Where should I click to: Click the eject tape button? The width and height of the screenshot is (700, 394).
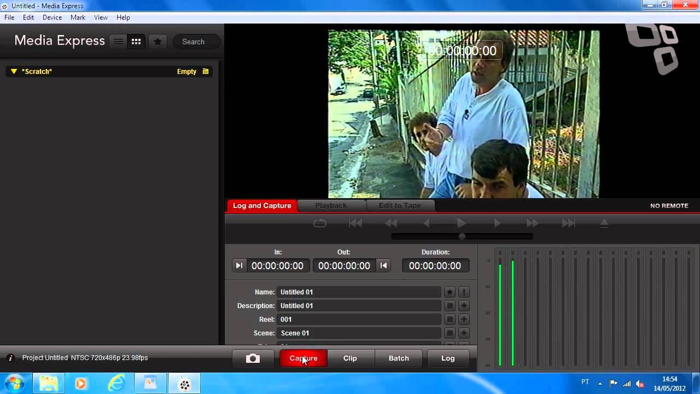[604, 223]
